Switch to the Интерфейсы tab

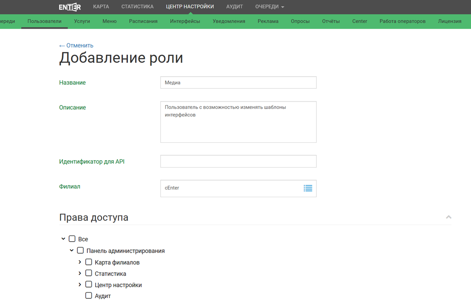click(x=185, y=21)
